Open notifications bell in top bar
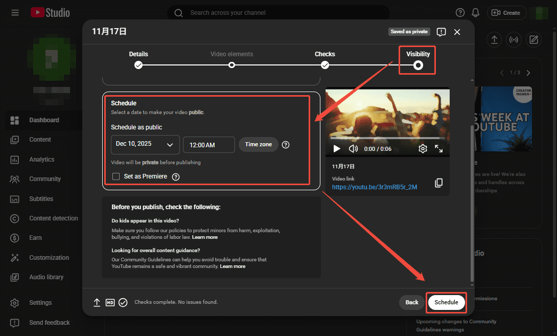Screen dimensions: 557x336 (475, 12)
